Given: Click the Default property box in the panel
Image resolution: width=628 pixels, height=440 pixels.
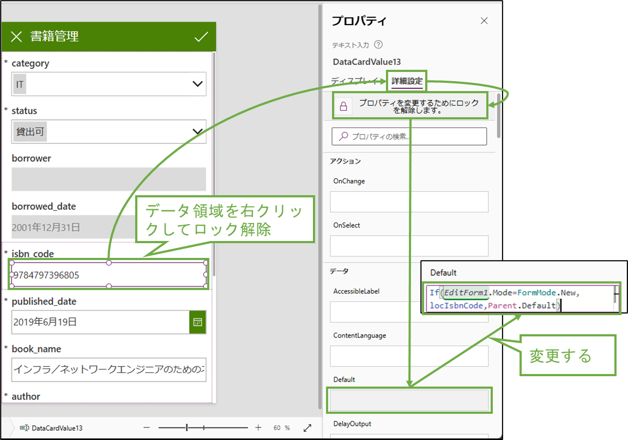Looking at the screenshot, I should coord(409,400).
